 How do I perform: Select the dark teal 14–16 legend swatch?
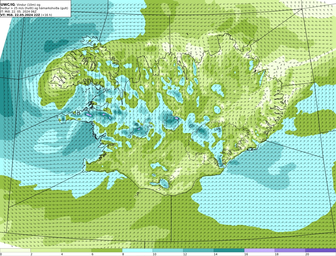(229, 250)
